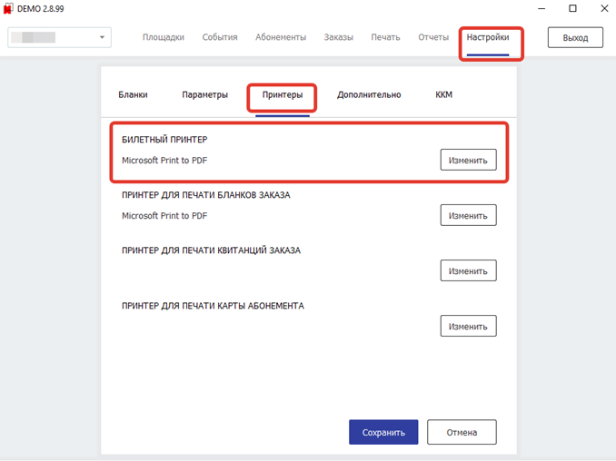Open the Отчеты section
The width and height of the screenshot is (616, 461).
coord(433,38)
